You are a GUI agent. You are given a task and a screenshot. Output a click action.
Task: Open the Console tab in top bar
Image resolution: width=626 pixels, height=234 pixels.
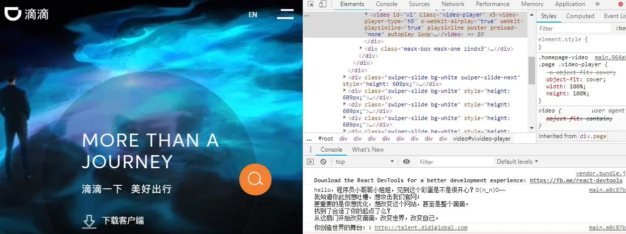coord(387,4)
